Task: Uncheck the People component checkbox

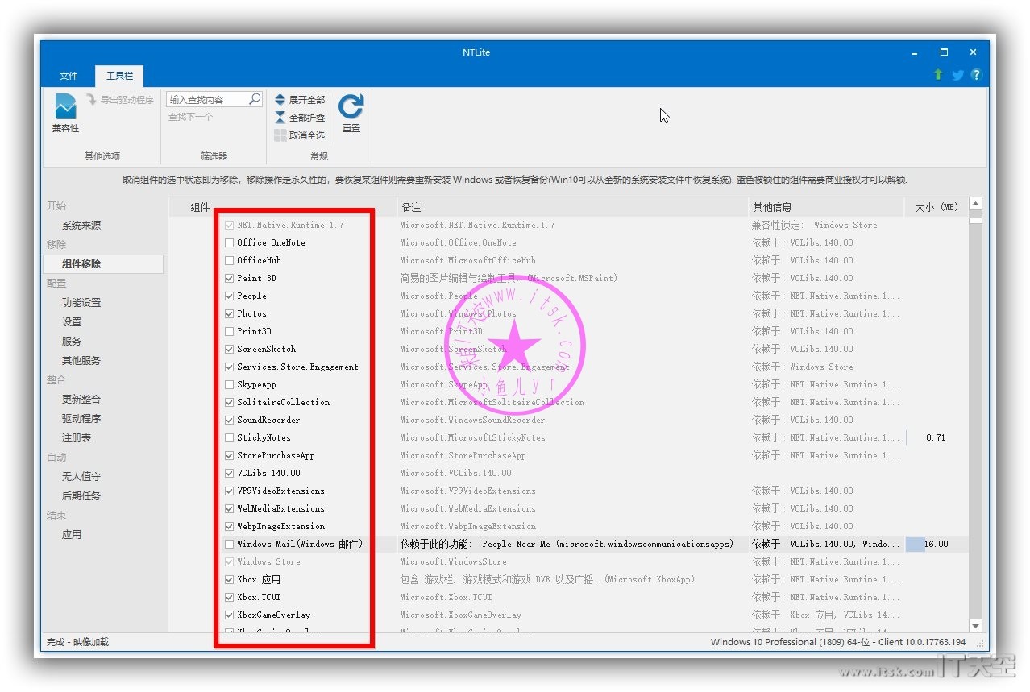Action: pyautogui.click(x=230, y=296)
